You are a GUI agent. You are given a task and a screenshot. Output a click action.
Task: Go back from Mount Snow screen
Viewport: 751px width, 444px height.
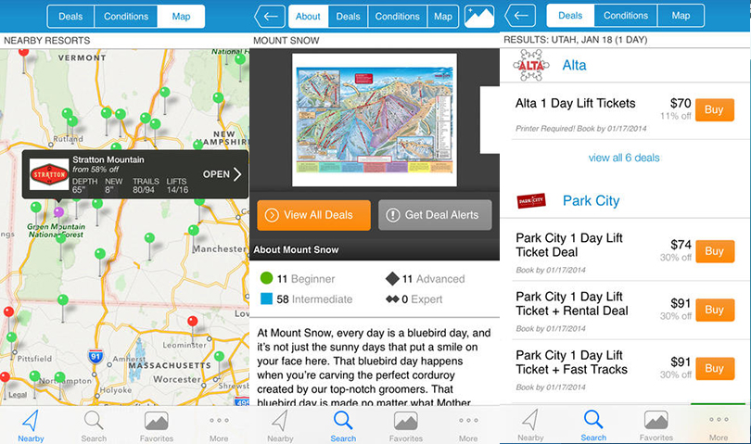(x=270, y=17)
